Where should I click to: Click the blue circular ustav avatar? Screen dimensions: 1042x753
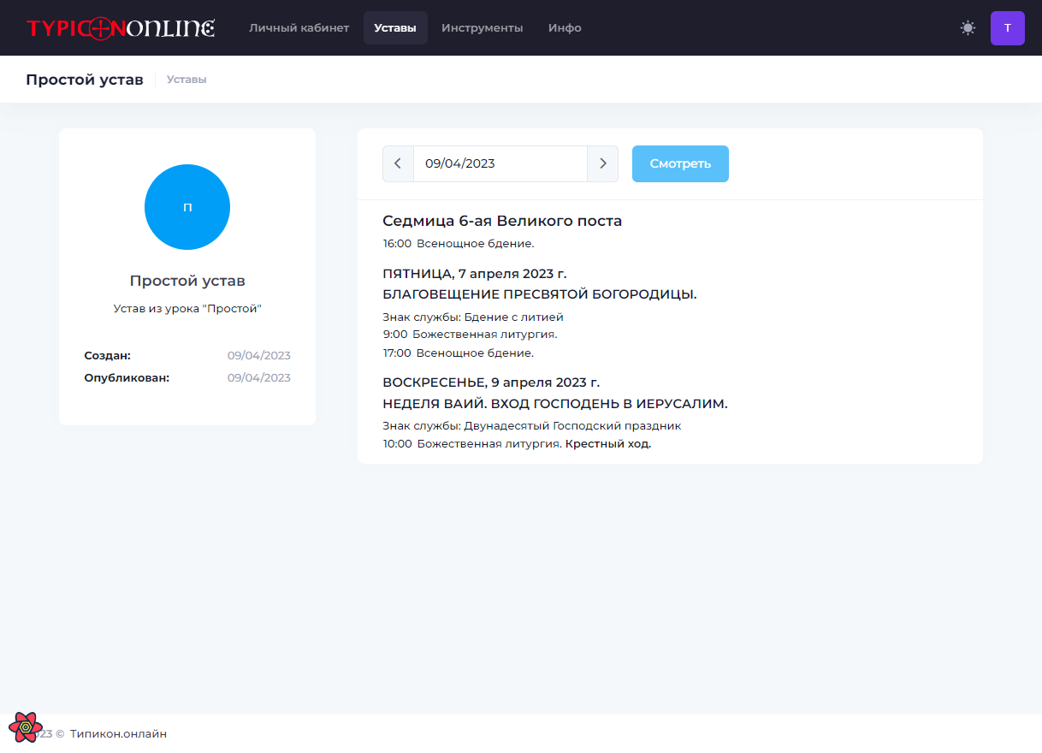187,207
